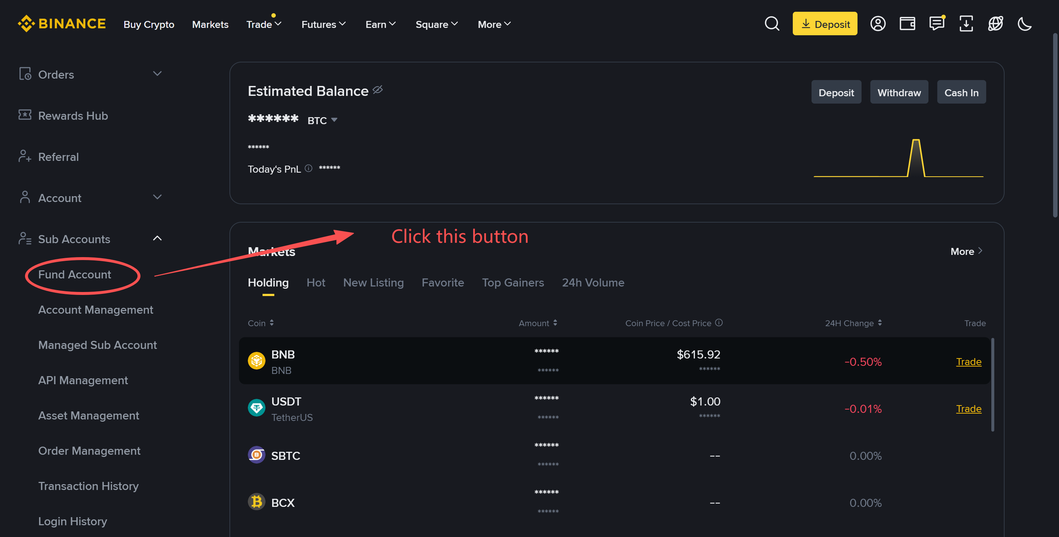1059x537 pixels.
Task: Click the Binance logo
Action: [62, 24]
